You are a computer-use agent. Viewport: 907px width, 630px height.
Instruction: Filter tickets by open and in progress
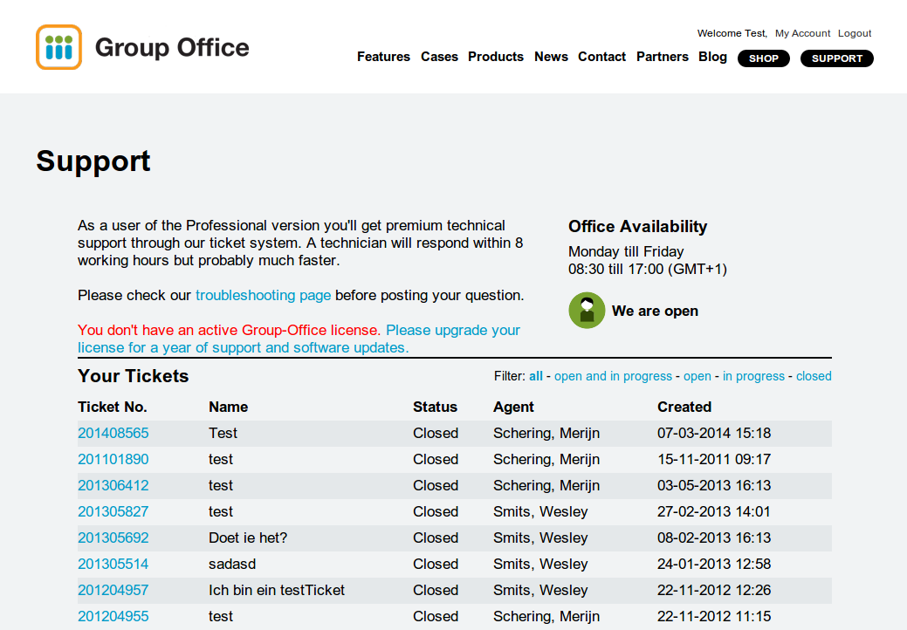point(613,376)
